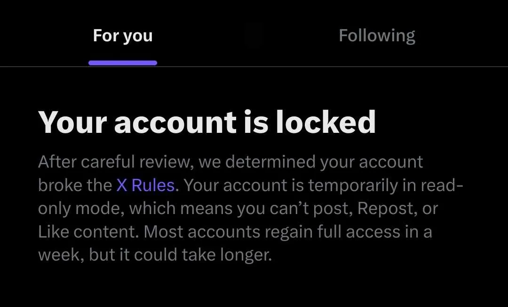Screen dimensions: 508x307
Task: Switch to the For you tab
Action: click(x=123, y=36)
